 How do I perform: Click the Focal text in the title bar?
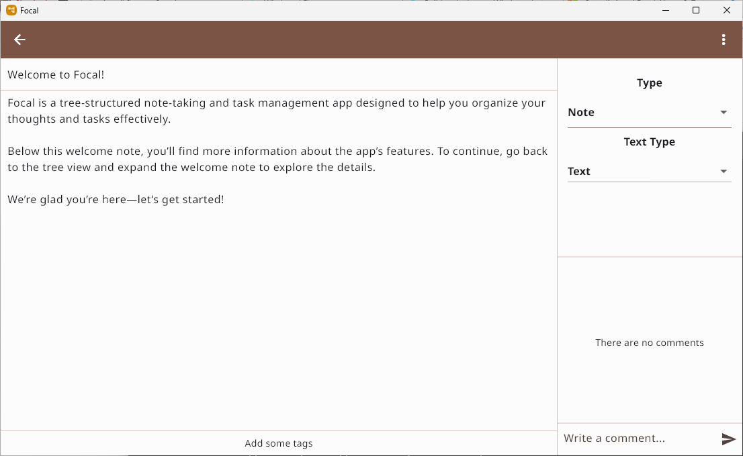tap(30, 10)
